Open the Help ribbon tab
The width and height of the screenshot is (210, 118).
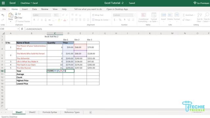[64, 9]
